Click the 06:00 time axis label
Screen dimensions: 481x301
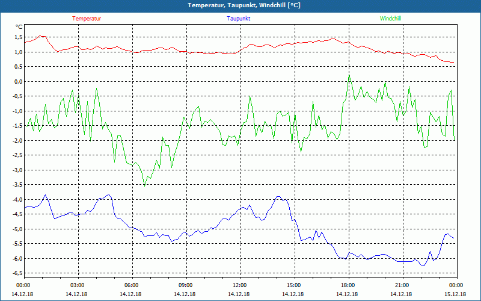130,285
